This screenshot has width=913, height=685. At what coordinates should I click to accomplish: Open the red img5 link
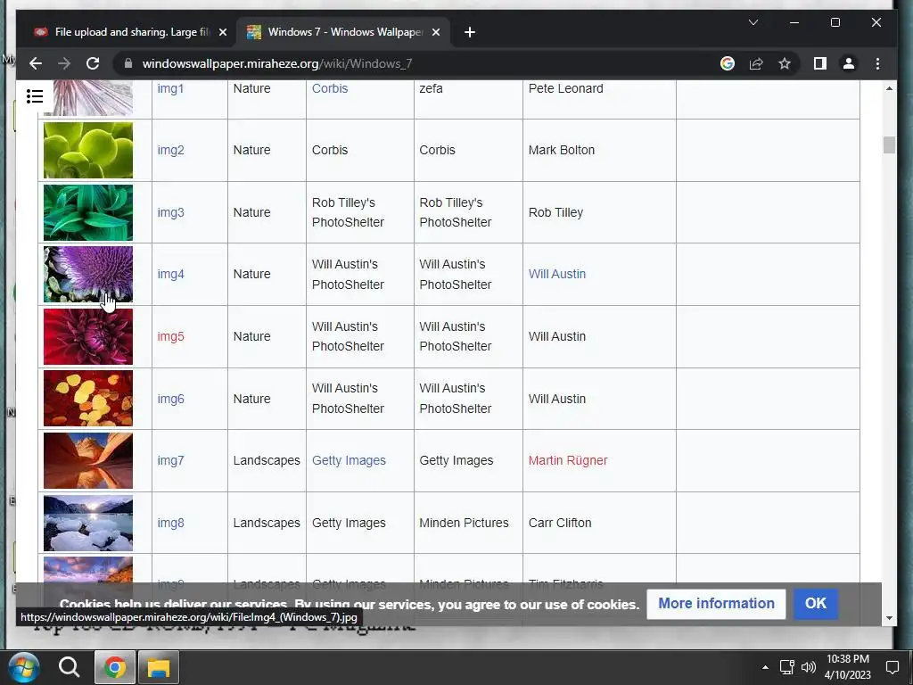click(170, 336)
